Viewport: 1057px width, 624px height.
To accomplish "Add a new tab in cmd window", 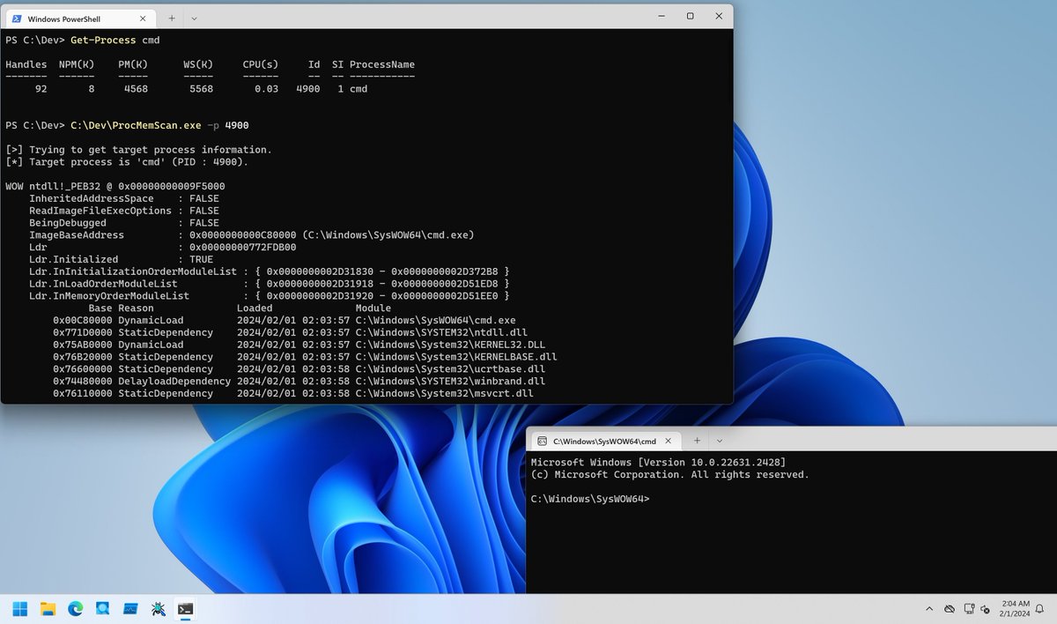I will point(697,441).
